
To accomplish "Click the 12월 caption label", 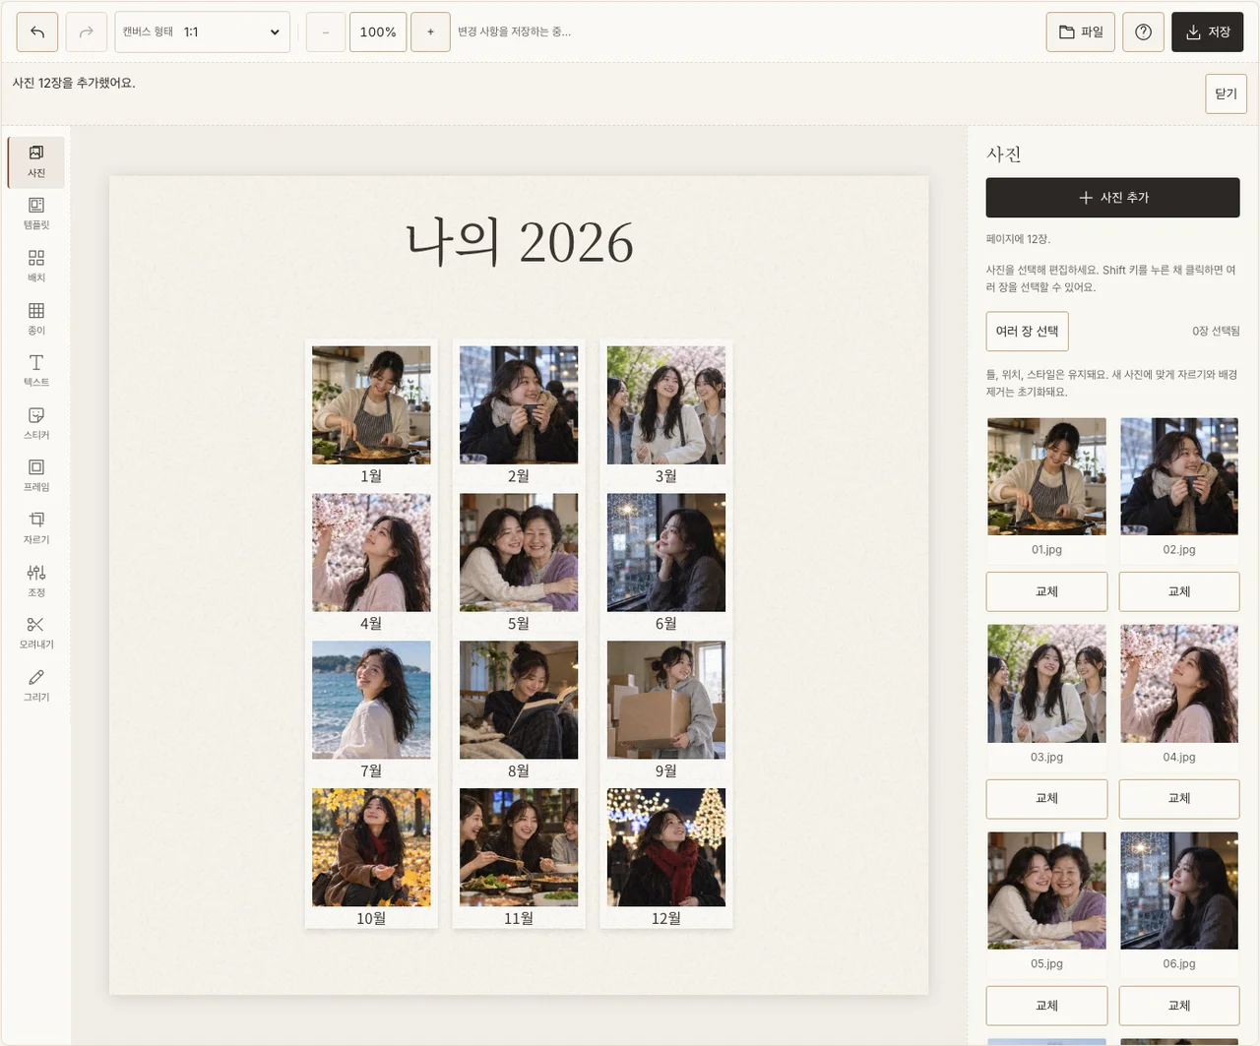I will click(666, 918).
